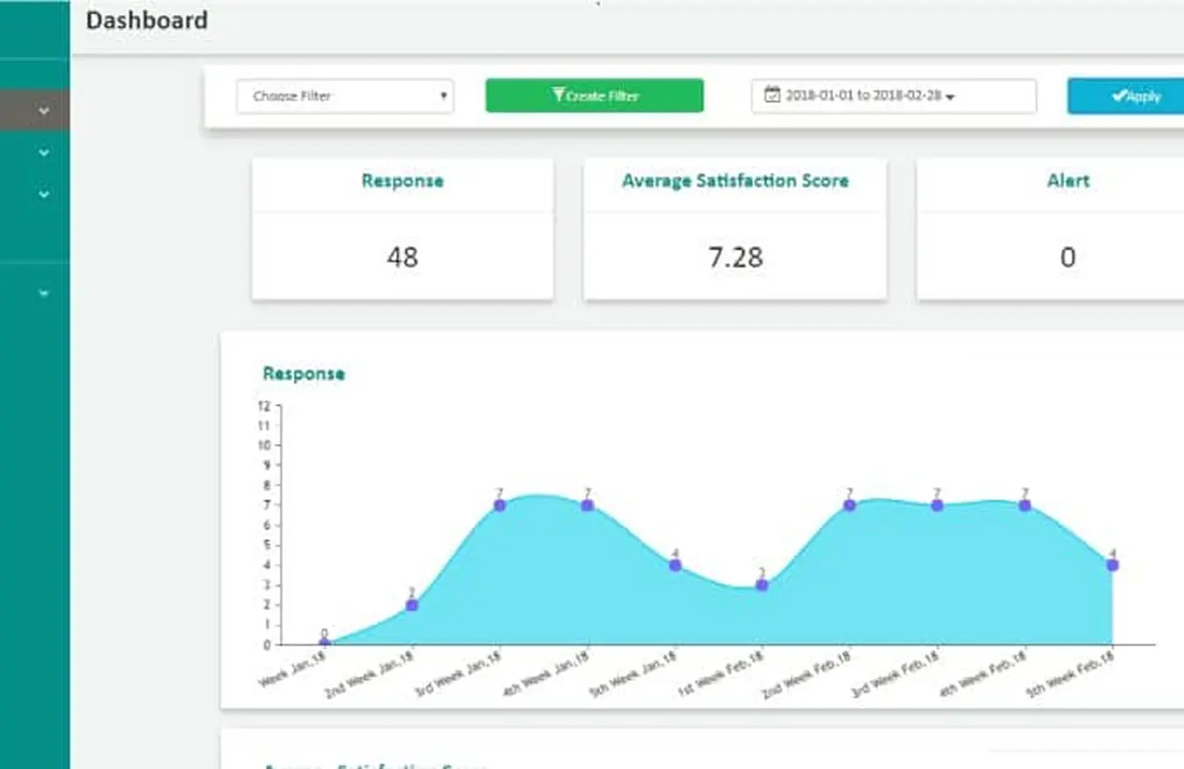The height and width of the screenshot is (769, 1184).
Task: Open the 2018-01-01 to 2018-02-28 date range picker
Action: 893,96
